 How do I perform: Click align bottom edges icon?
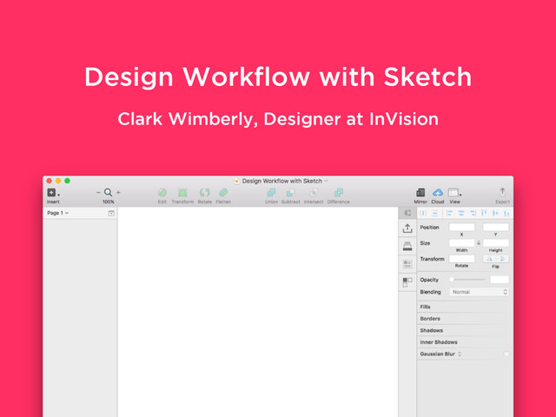click(506, 213)
